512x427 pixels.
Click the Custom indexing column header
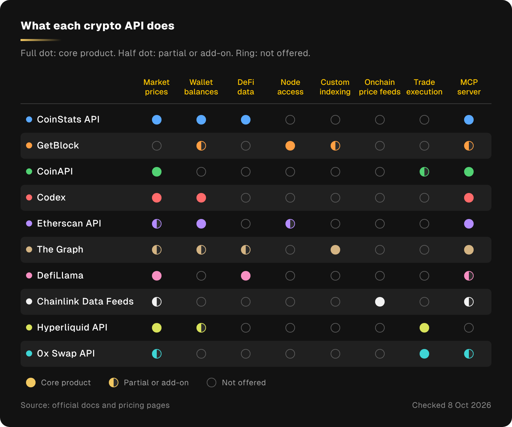coord(335,87)
